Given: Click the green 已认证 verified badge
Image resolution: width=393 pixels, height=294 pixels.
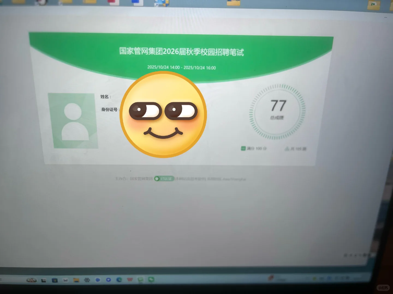Looking at the screenshot, I should tap(164, 179).
